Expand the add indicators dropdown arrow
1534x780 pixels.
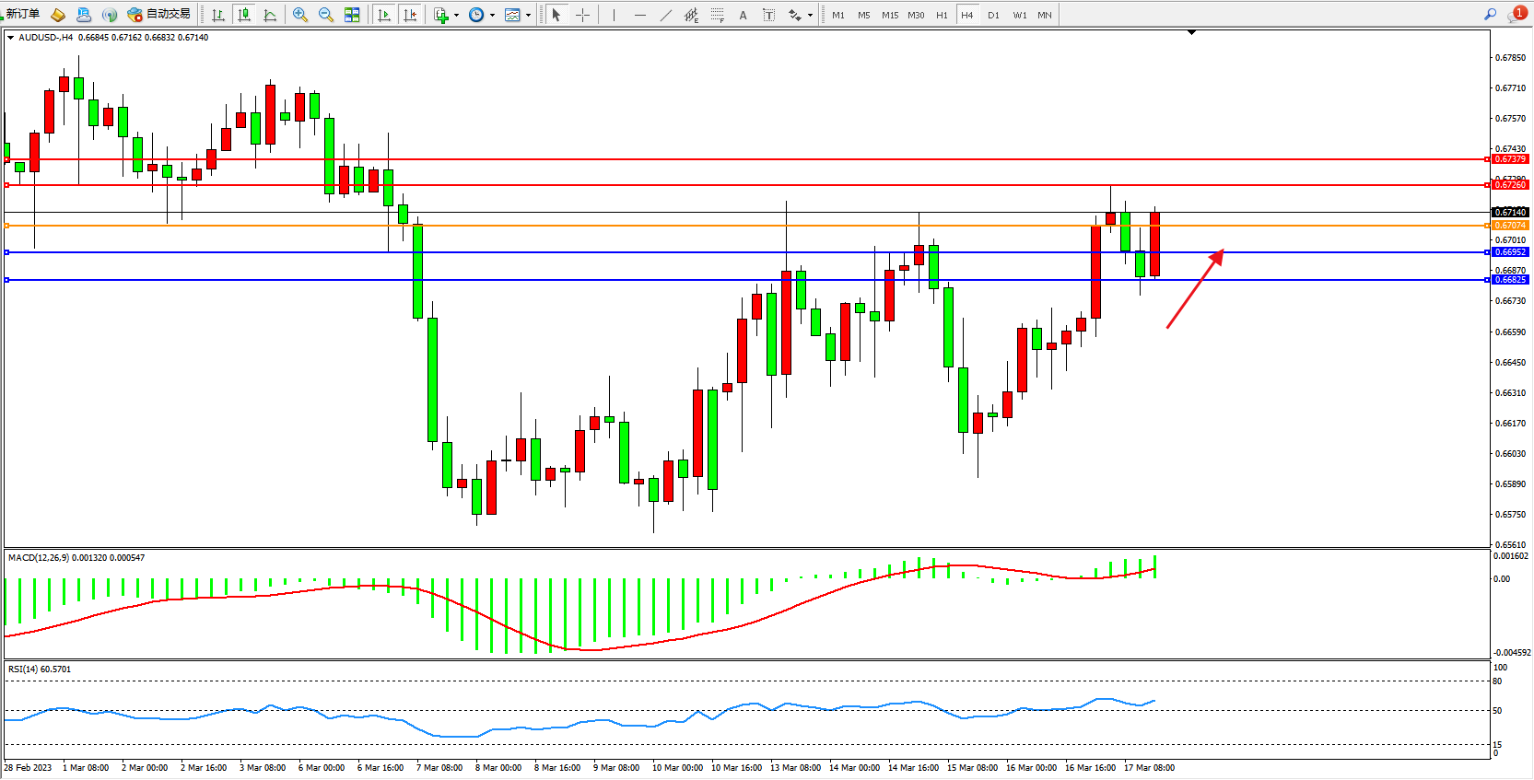pos(456,15)
